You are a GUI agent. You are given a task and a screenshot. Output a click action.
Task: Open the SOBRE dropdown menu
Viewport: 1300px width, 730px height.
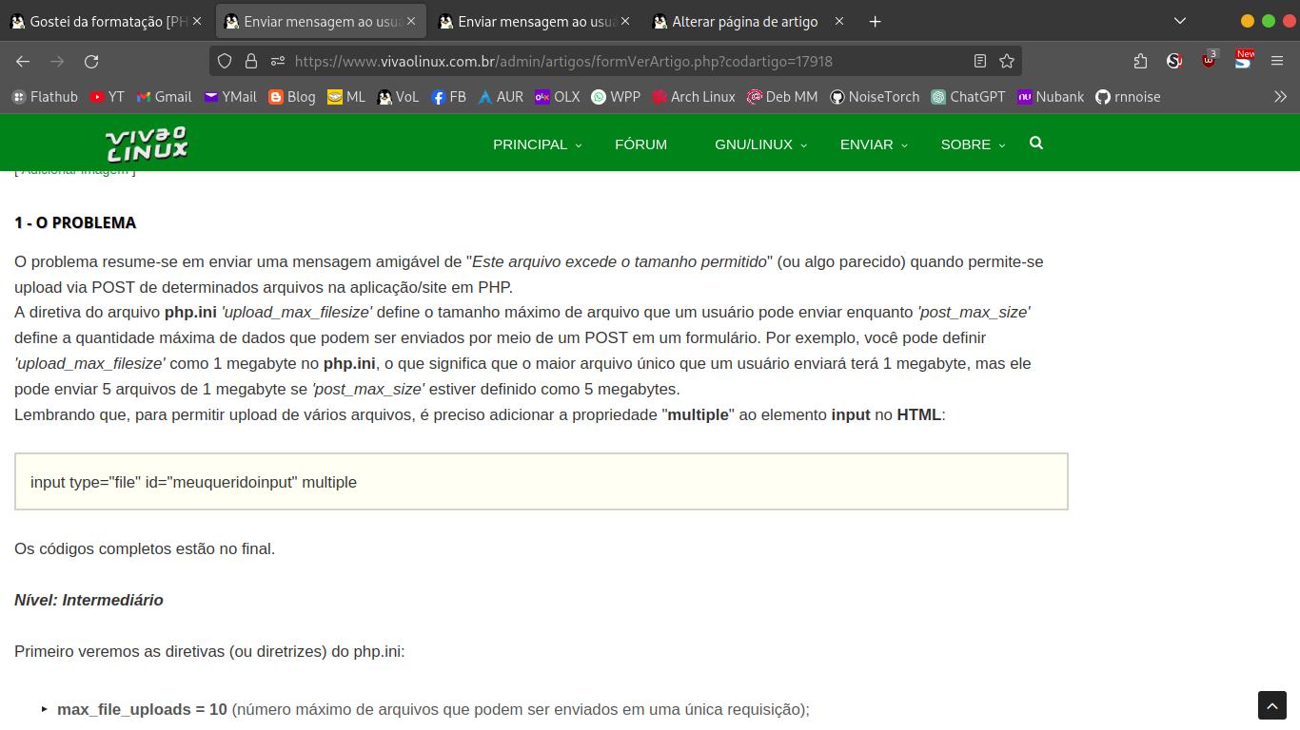click(x=972, y=144)
